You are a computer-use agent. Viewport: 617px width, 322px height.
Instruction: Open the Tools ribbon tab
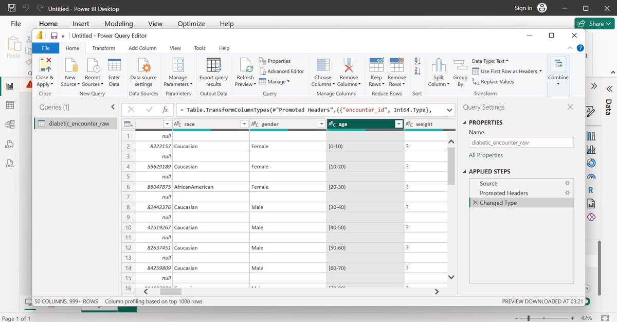(x=199, y=48)
